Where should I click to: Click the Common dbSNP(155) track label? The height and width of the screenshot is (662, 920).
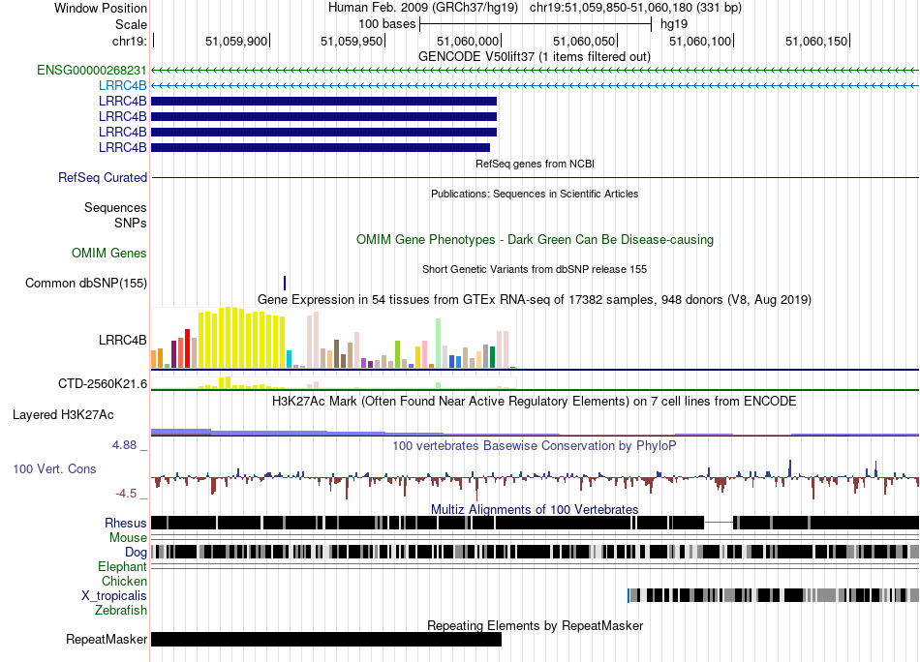[x=86, y=284]
